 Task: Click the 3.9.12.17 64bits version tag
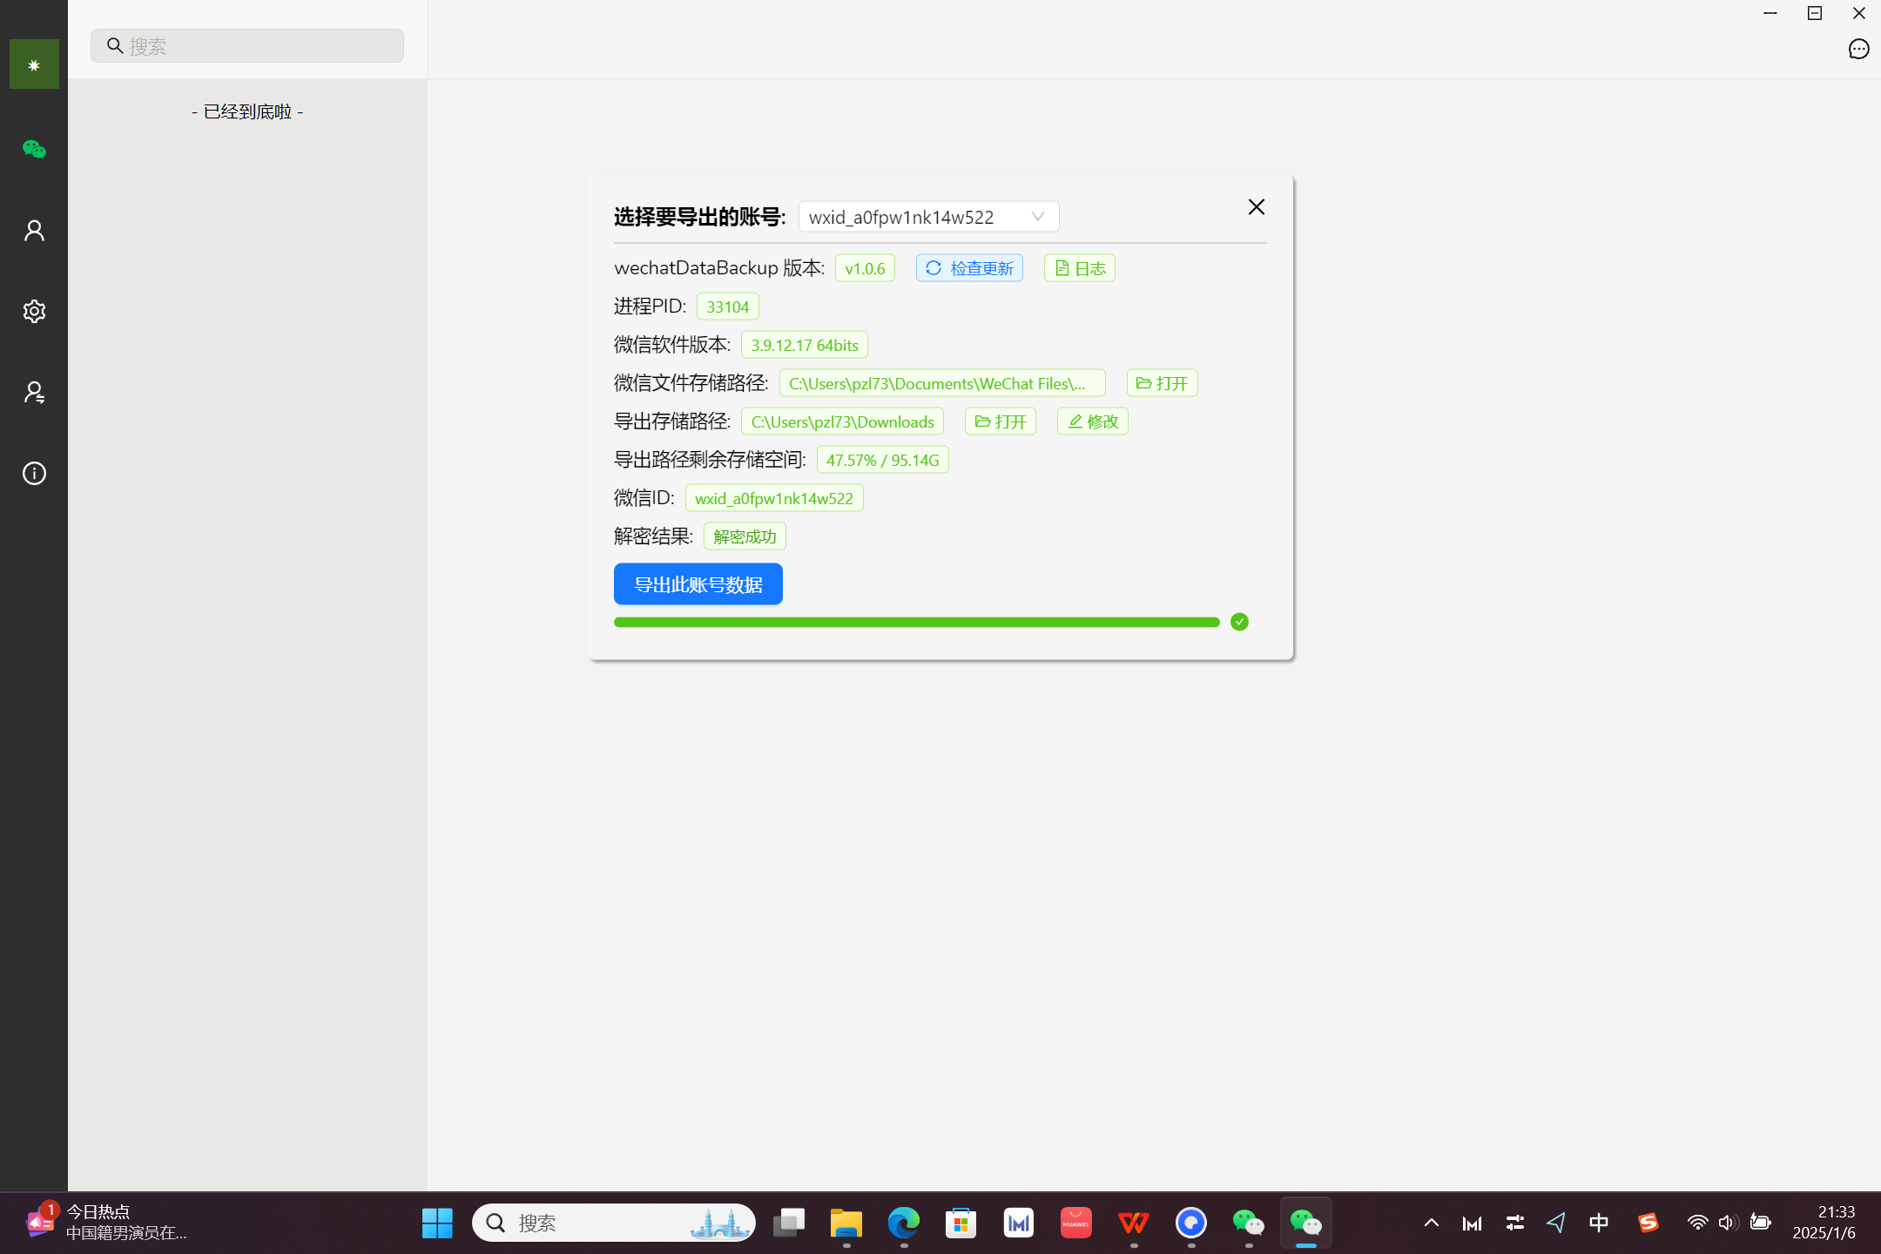pyautogui.click(x=805, y=345)
